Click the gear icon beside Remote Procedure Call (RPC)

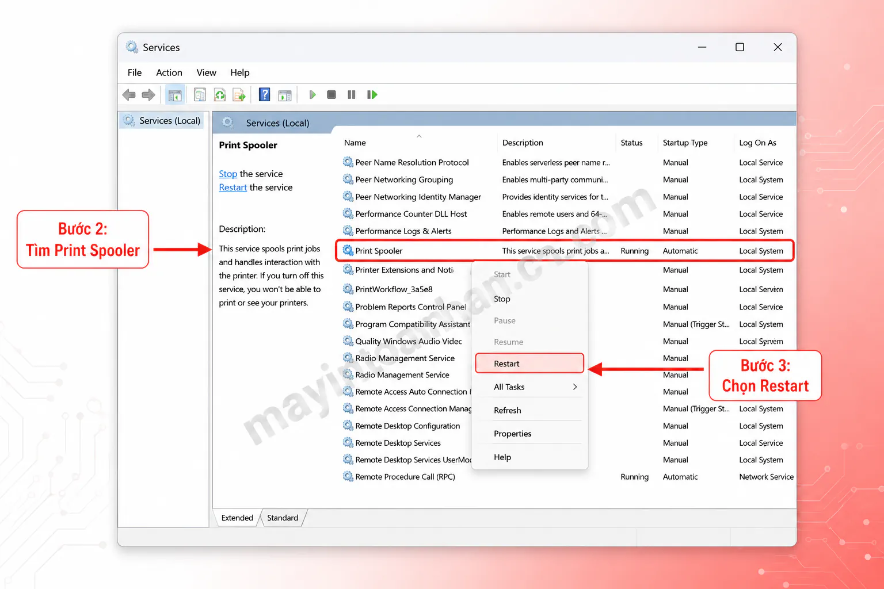(348, 476)
